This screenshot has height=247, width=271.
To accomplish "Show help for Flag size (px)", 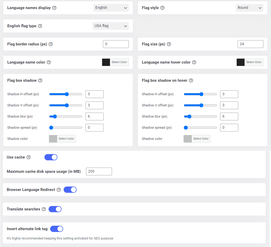I will pos(169,44).
